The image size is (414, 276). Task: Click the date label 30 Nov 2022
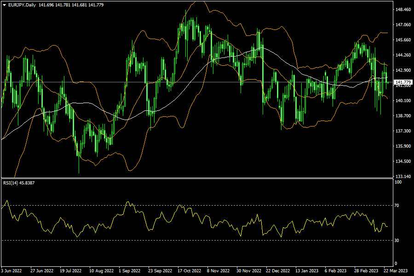coord(249,271)
